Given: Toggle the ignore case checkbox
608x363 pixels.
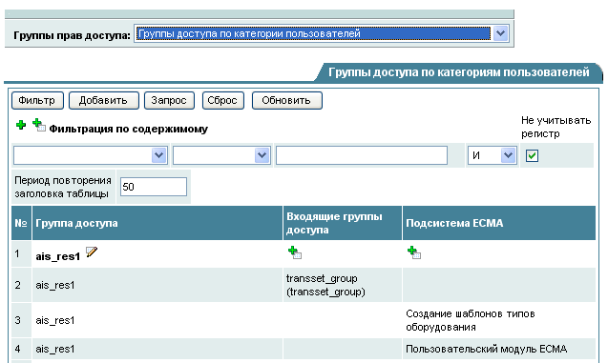Looking at the screenshot, I should point(532,155).
